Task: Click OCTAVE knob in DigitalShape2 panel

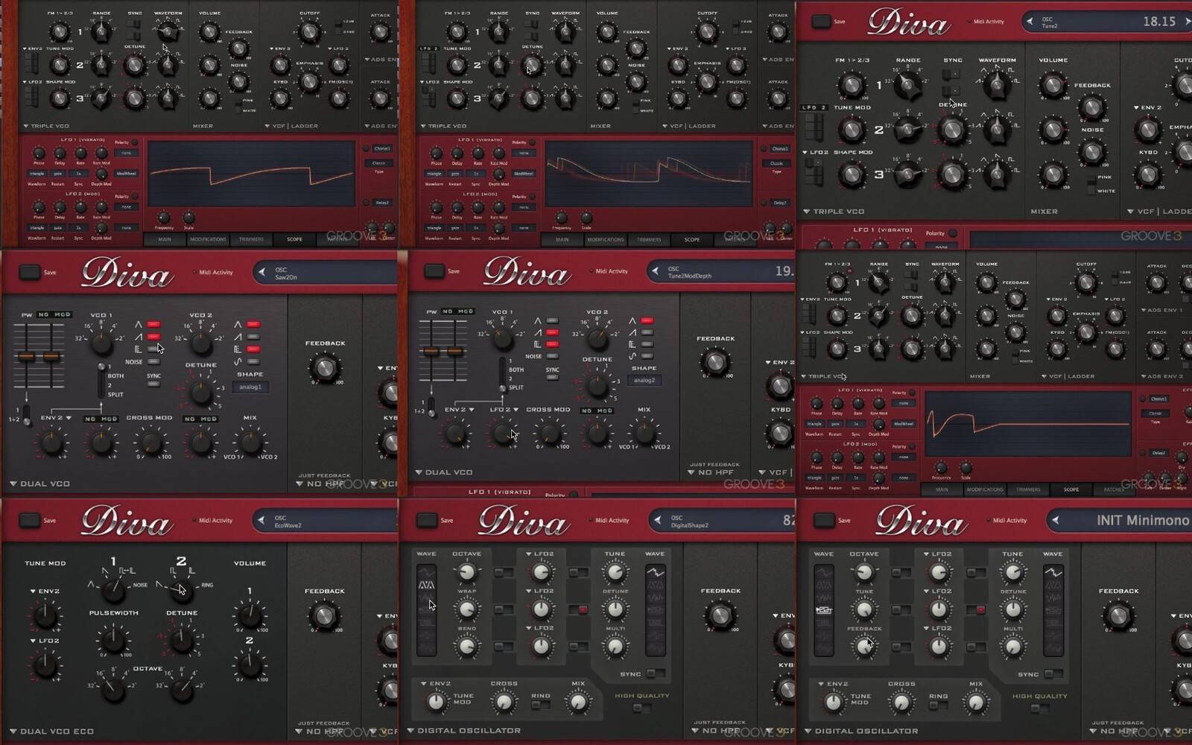Action: (x=466, y=572)
